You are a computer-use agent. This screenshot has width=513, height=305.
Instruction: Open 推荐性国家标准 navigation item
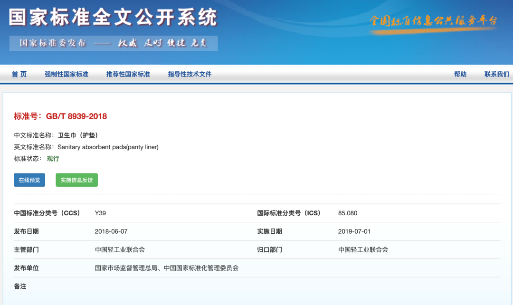pyautogui.click(x=128, y=74)
